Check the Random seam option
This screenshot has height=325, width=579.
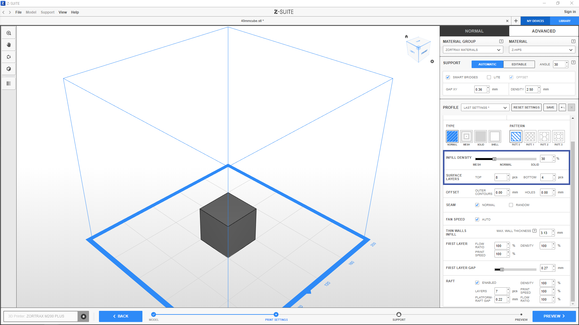click(x=511, y=205)
